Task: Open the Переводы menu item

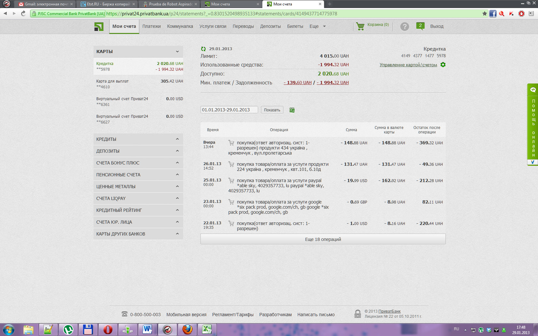Action: [x=243, y=27]
